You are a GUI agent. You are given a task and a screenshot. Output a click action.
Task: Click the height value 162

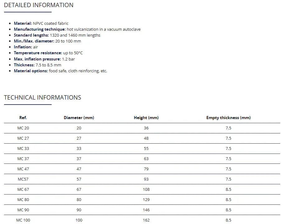pos(146,220)
